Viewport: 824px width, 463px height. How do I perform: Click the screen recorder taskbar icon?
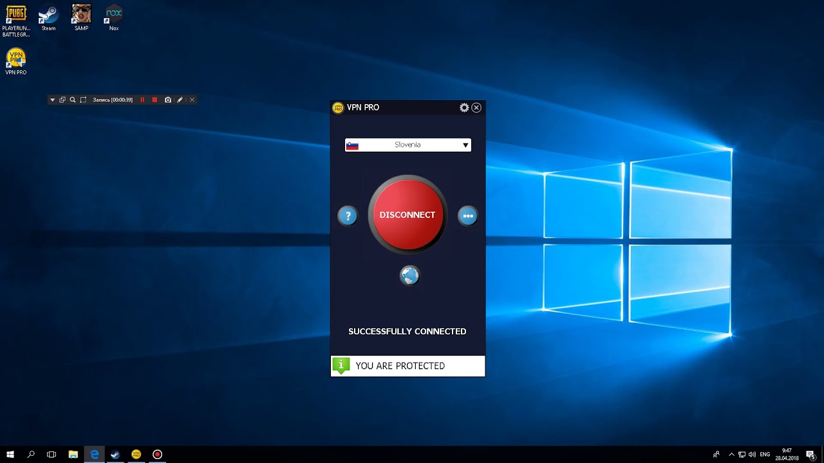(157, 454)
